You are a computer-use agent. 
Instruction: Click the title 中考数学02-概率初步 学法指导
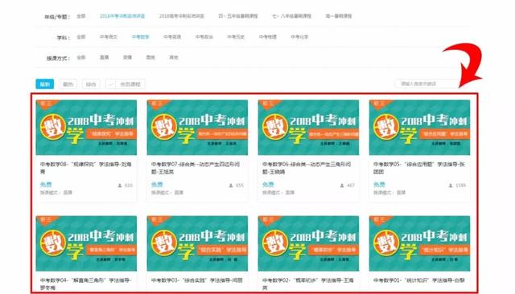307,284
